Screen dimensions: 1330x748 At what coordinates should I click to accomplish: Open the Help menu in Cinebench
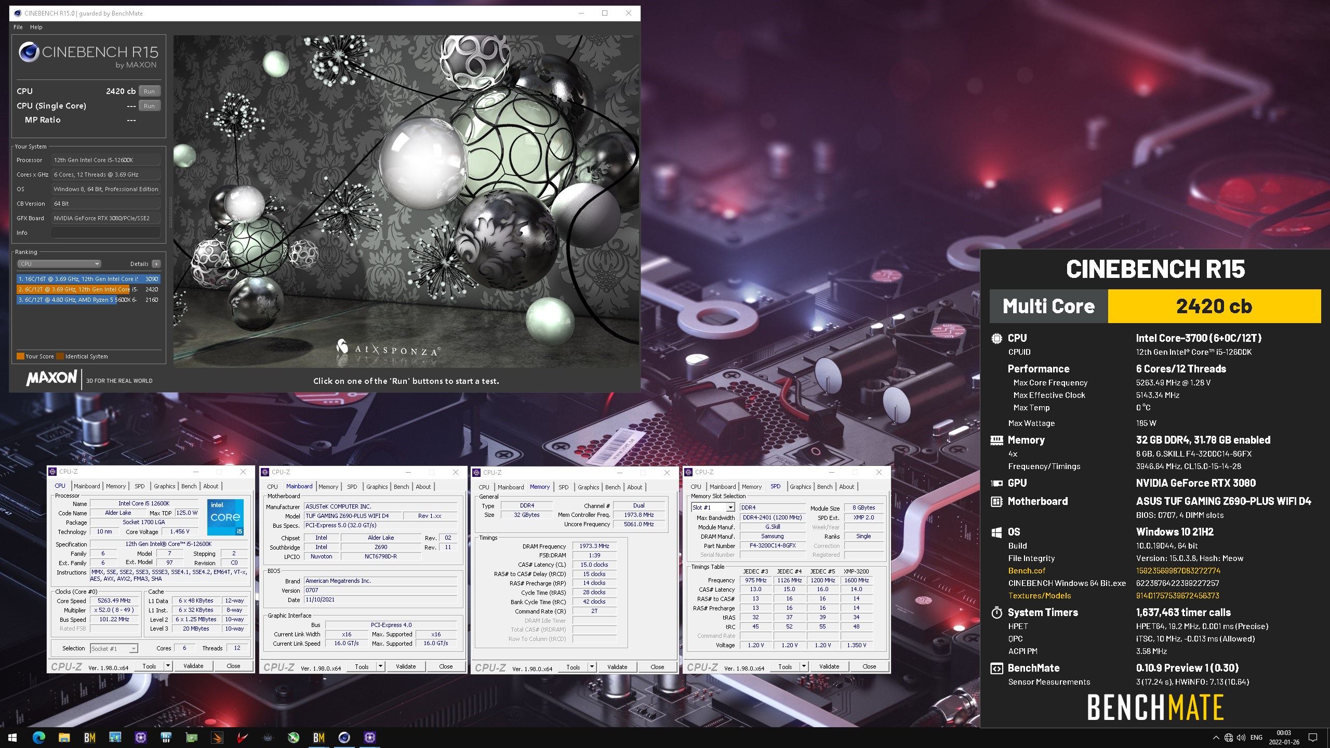(36, 27)
